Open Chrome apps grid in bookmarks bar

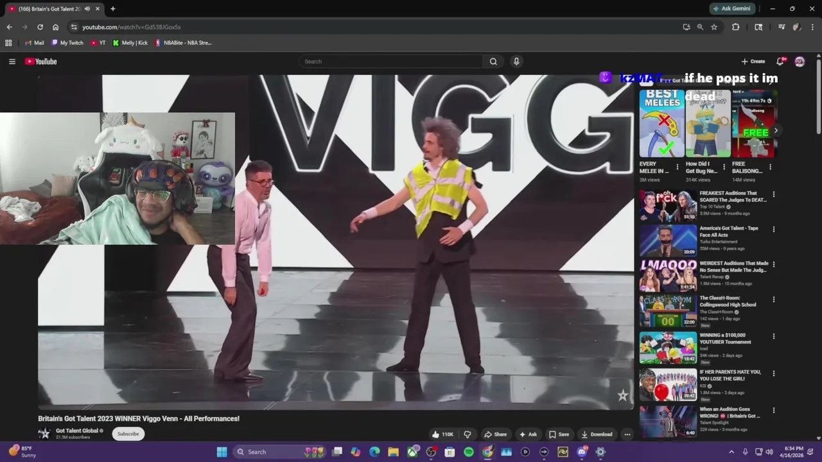[8, 43]
